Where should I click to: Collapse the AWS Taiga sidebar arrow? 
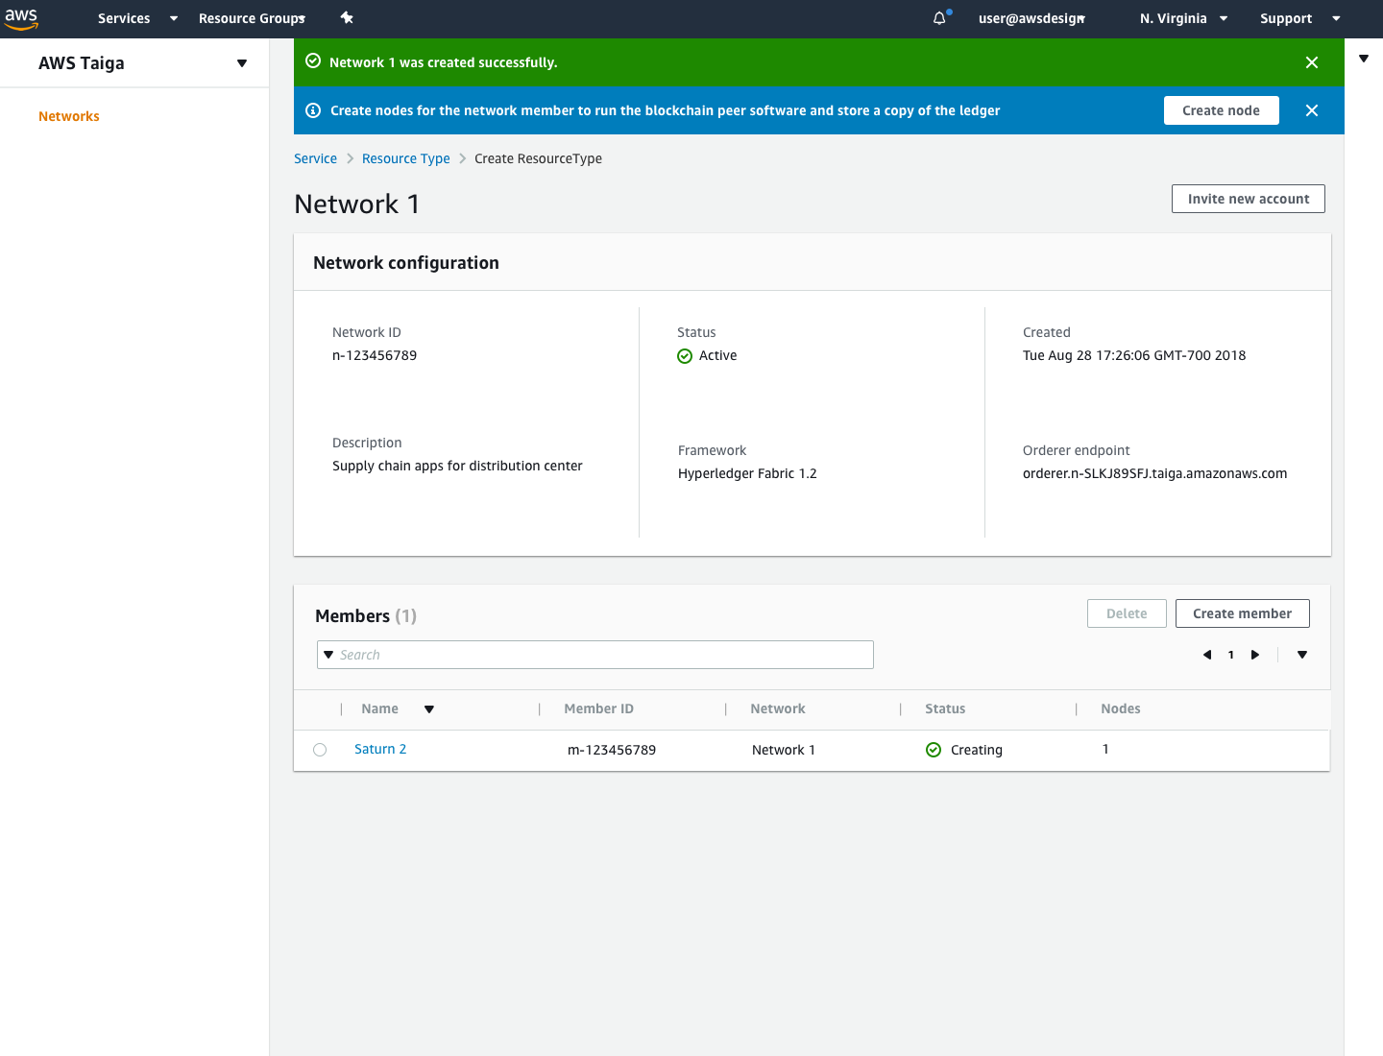point(242,63)
